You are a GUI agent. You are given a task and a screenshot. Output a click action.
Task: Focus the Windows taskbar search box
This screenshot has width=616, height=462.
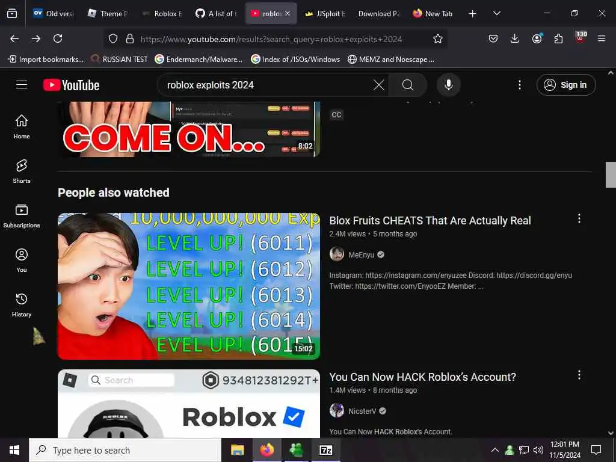point(125,450)
